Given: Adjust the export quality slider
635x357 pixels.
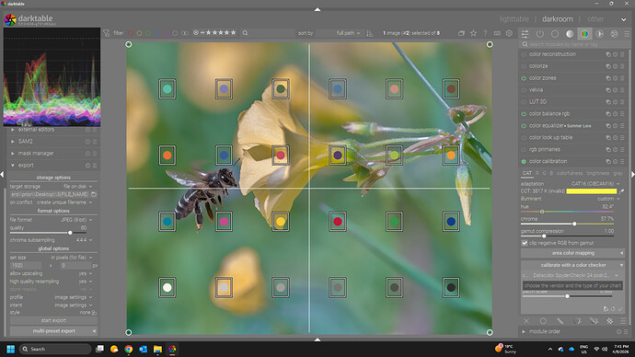Looking at the screenshot, I should point(70,233).
